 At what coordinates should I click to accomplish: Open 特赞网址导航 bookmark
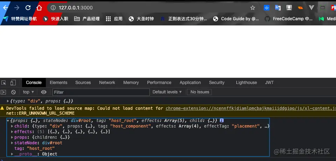pos(20,19)
